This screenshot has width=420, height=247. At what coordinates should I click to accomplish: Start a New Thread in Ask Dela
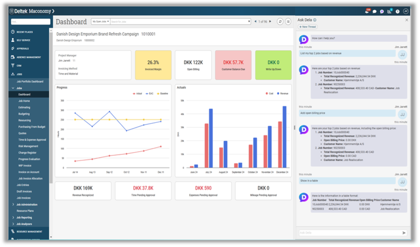click(307, 27)
